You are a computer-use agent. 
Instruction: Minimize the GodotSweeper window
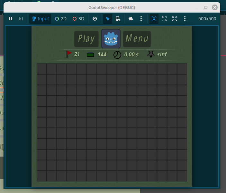197,8
